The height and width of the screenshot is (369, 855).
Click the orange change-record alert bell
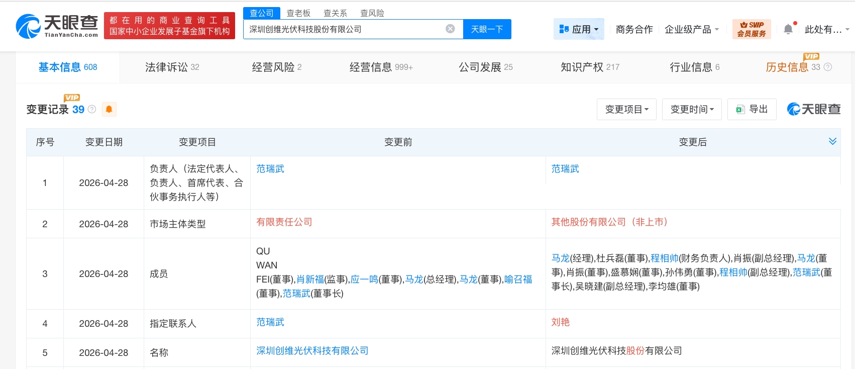(x=109, y=109)
